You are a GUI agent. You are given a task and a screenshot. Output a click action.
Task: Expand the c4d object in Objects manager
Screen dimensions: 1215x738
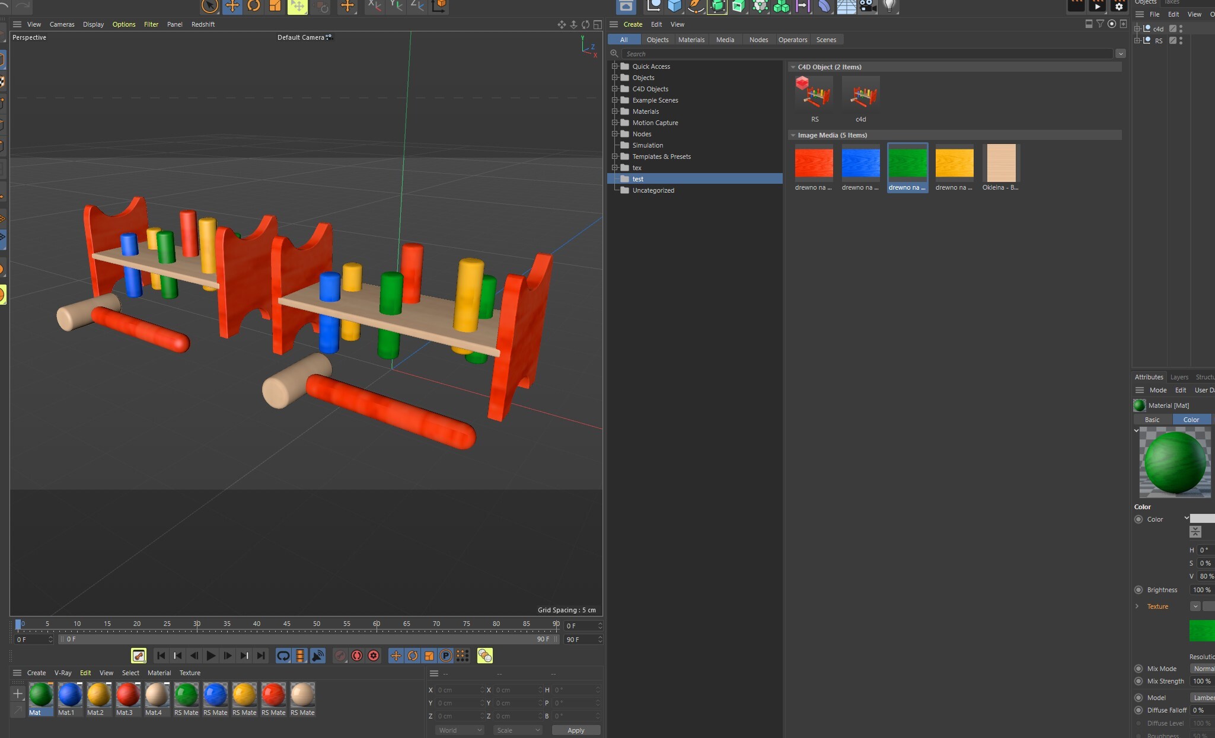point(1137,28)
